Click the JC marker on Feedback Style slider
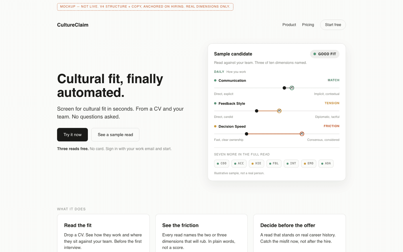Viewport: 403px width, 252px height. coord(279,111)
